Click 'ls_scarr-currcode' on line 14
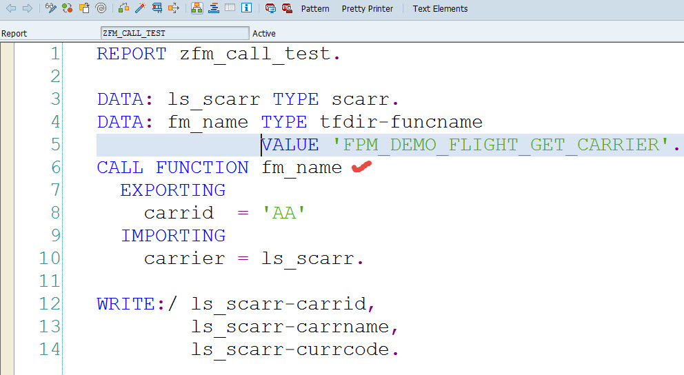 pyautogui.click(x=290, y=349)
